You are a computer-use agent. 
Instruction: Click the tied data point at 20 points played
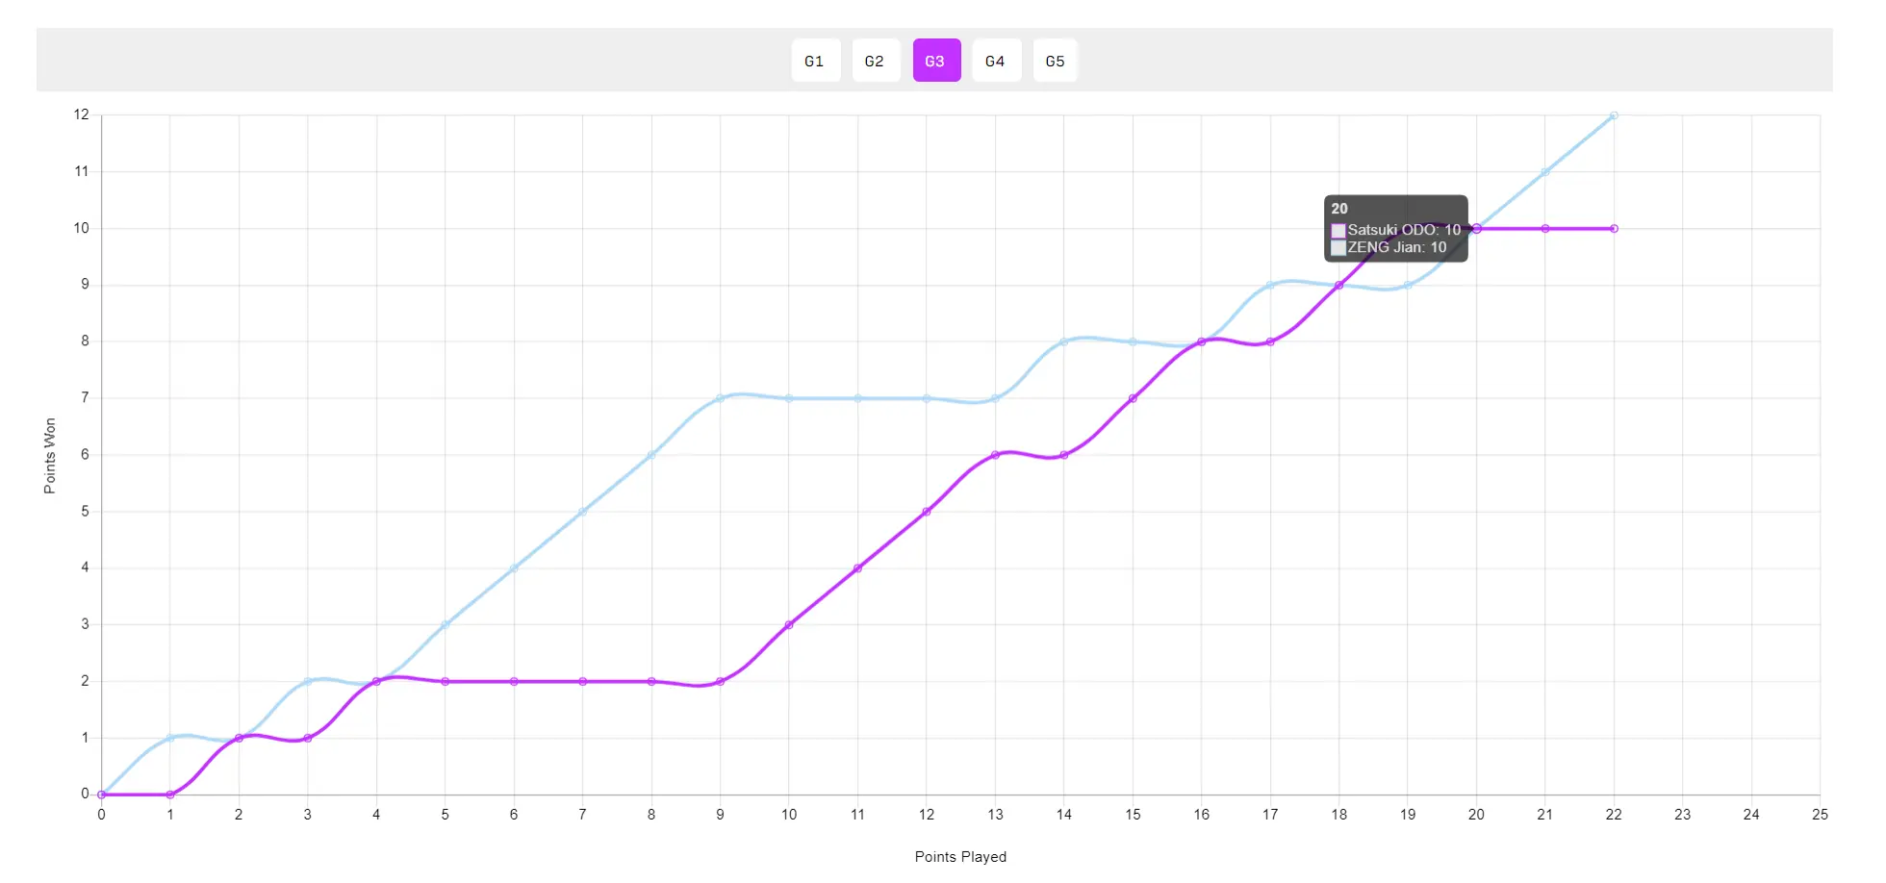coord(1476,229)
